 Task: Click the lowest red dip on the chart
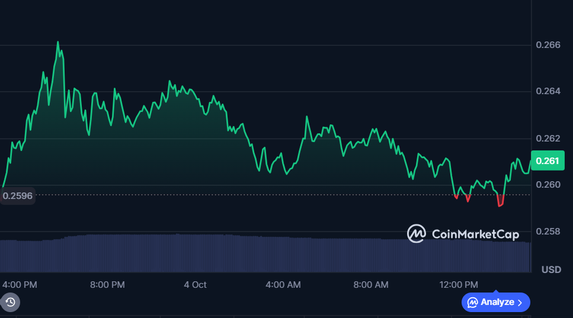coord(500,205)
